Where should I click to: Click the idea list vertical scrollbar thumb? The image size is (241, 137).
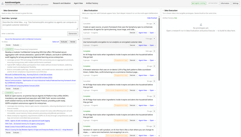coord(79,129)
